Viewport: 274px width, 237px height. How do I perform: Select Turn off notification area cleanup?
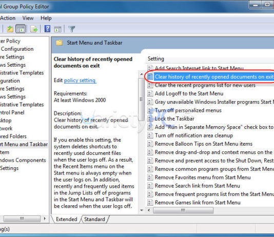pos(194,135)
